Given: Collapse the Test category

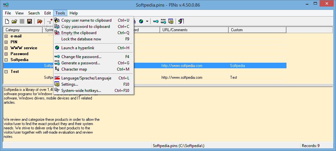Looking at the screenshot, I should pyautogui.click(x=6, y=72).
